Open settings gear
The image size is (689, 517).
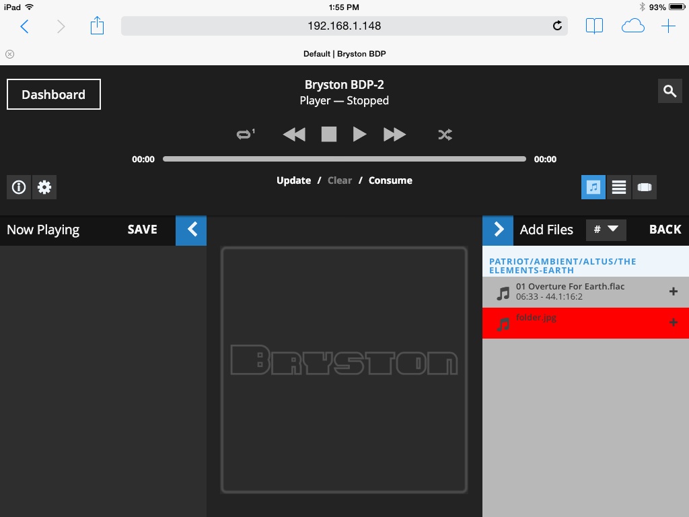pyautogui.click(x=44, y=187)
